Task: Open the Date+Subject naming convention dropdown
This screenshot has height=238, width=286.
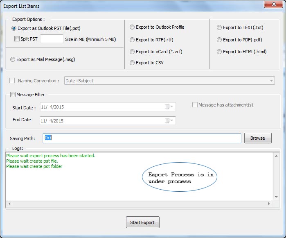Action: pos(272,81)
